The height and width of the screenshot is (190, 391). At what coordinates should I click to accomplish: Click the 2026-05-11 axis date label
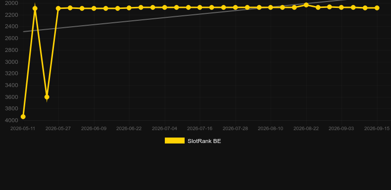pos(23,129)
